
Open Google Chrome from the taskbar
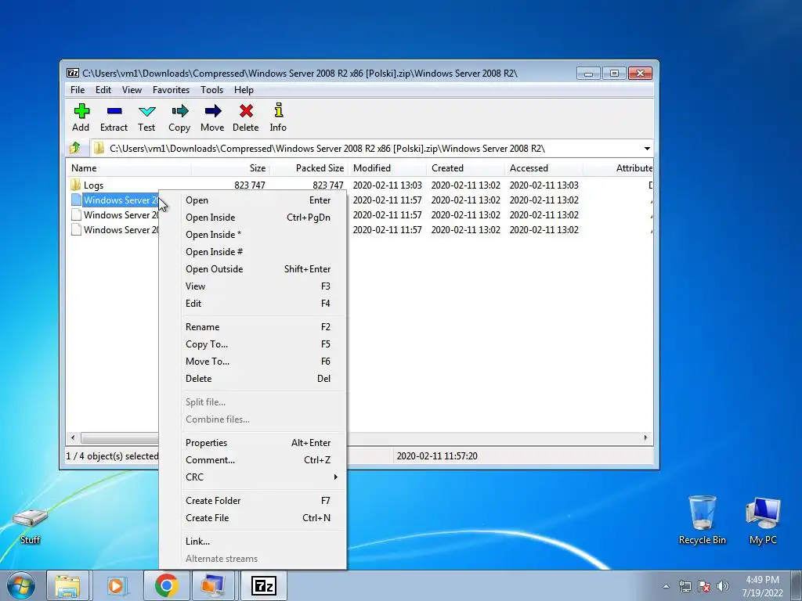[x=166, y=585]
